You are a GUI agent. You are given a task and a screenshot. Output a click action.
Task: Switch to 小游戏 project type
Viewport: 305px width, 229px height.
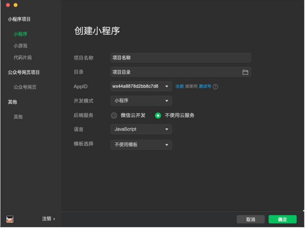(x=21, y=46)
